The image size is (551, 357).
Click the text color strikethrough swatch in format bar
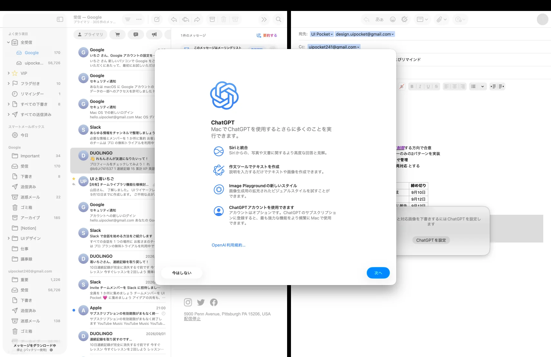click(401, 86)
